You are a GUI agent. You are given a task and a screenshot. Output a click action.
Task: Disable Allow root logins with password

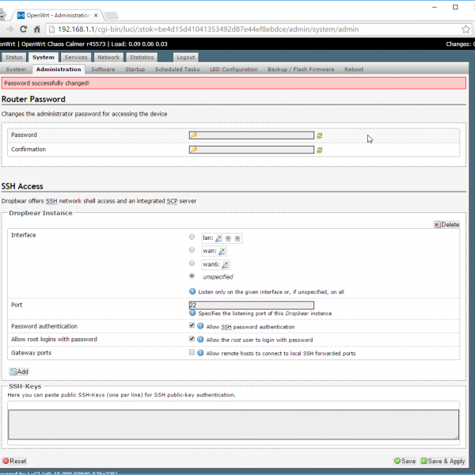pos(192,339)
